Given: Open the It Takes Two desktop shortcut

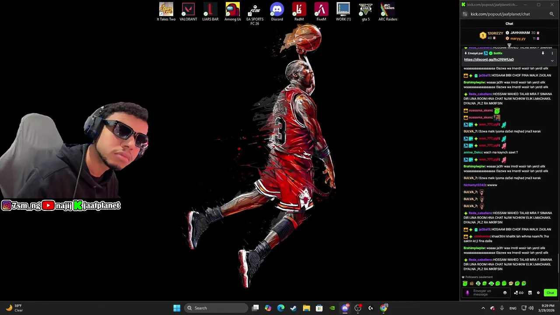Looking at the screenshot, I should coord(166,12).
